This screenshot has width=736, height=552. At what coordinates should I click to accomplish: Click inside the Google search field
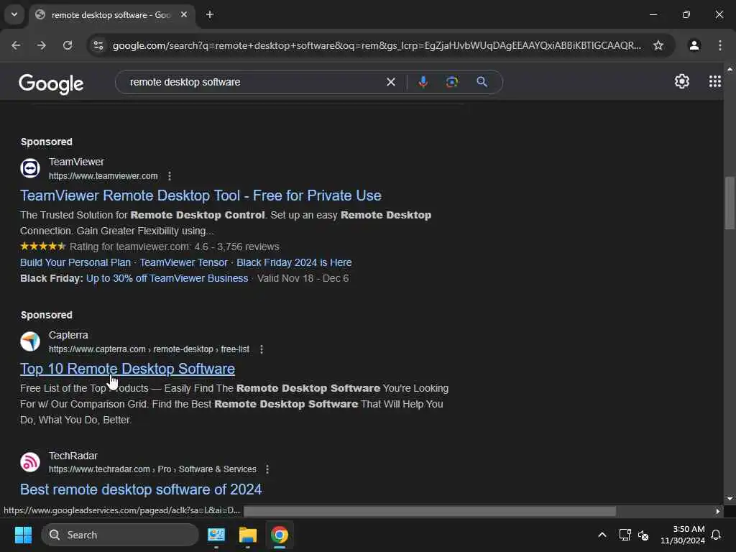pyautogui.click(x=254, y=82)
